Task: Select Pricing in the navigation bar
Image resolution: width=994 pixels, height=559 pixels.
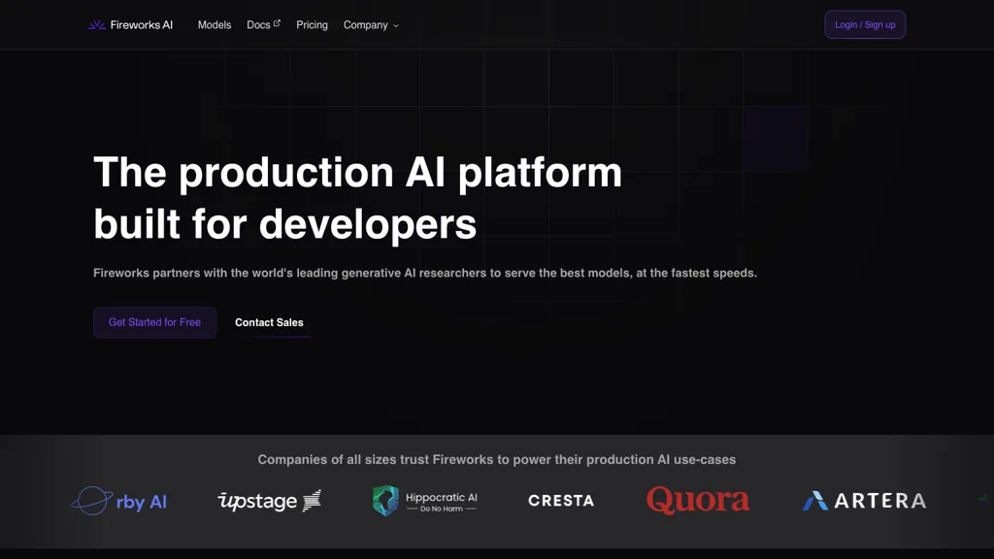Action: (x=312, y=25)
